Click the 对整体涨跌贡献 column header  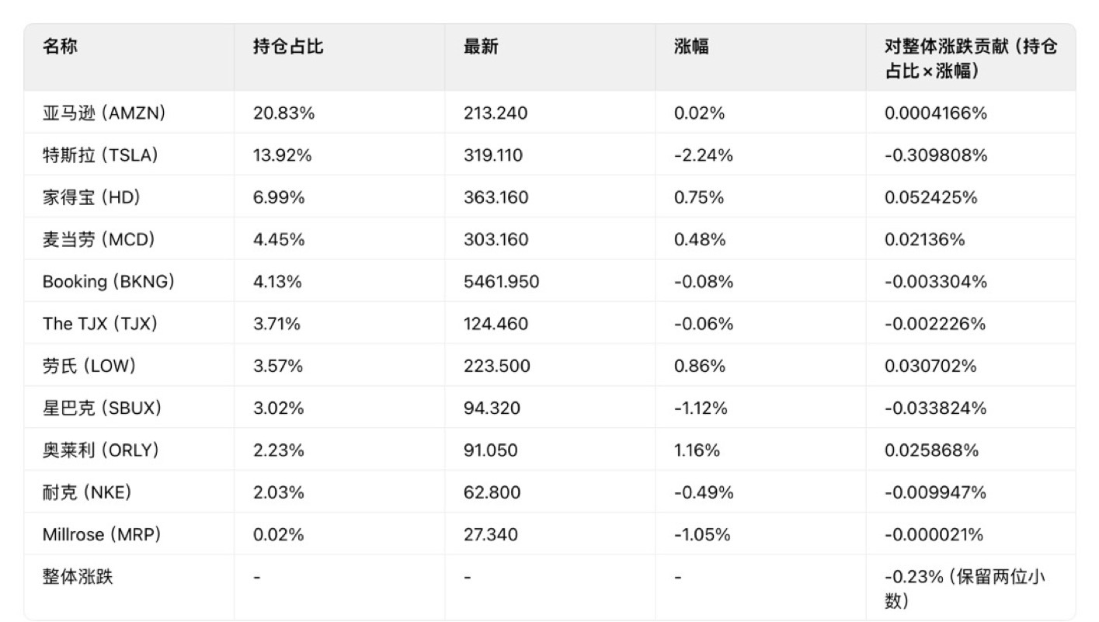971,59
